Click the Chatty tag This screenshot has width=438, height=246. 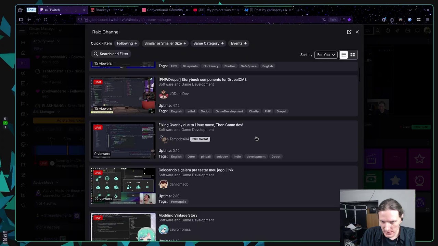click(x=254, y=111)
